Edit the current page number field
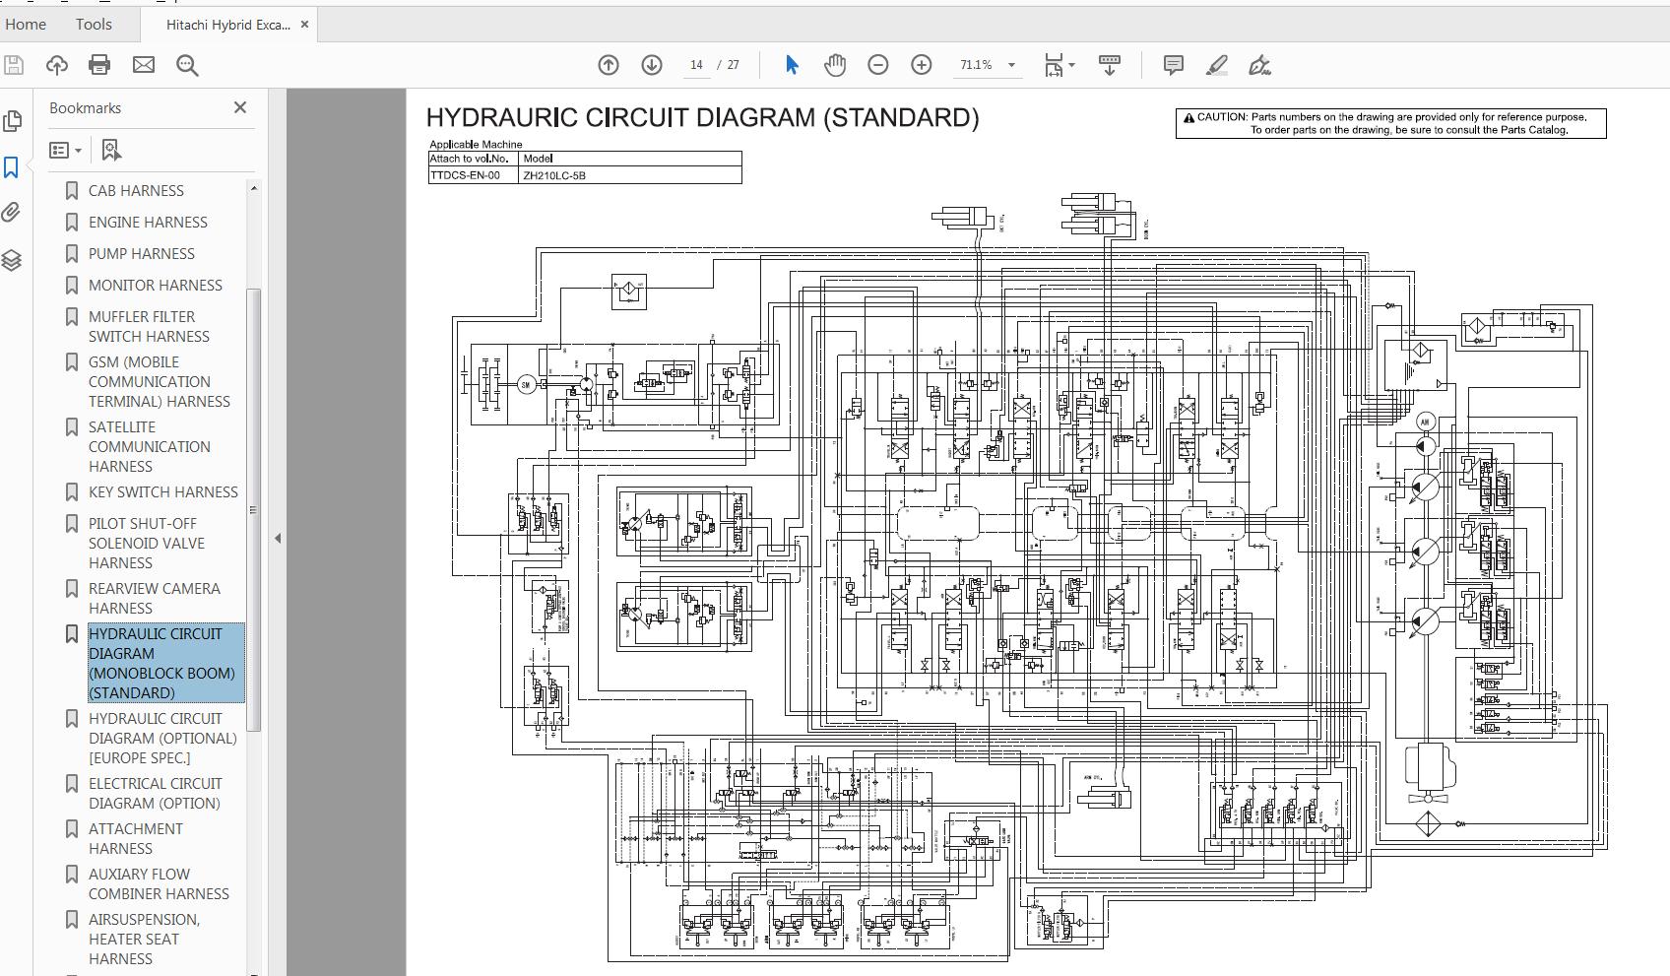The width and height of the screenshot is (1670, 976). pos(696,65)
